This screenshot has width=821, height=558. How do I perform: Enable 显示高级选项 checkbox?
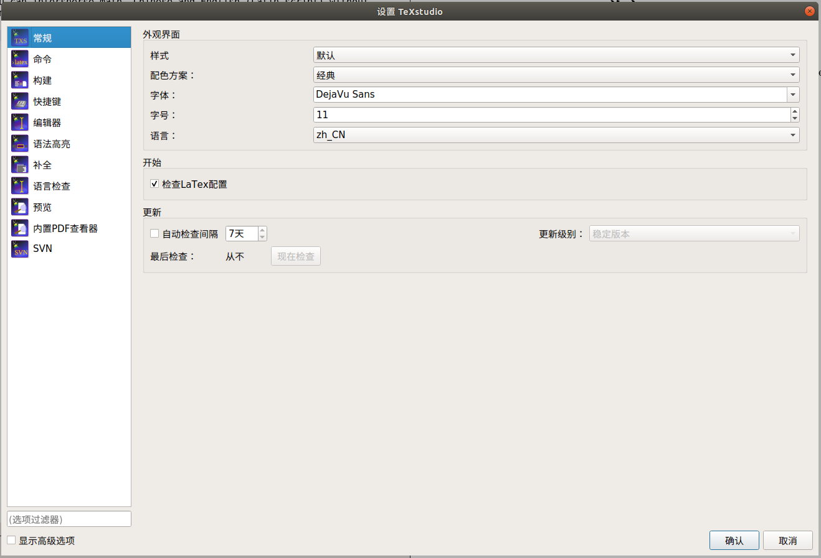coord(11,540)
